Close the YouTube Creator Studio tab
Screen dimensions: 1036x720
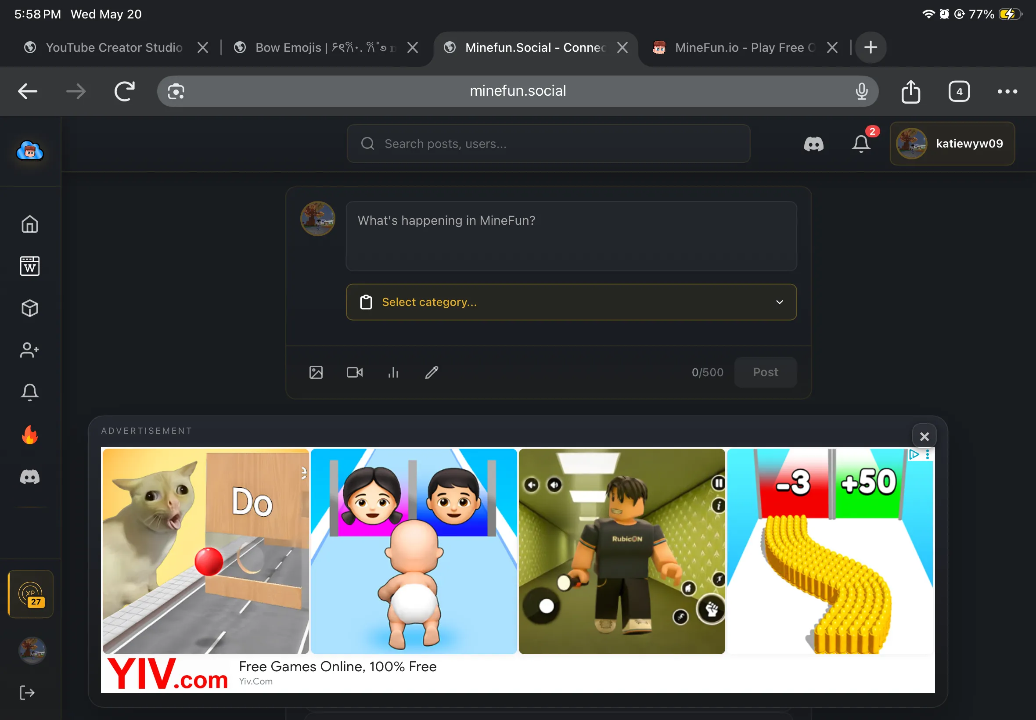tap(203, 47)
